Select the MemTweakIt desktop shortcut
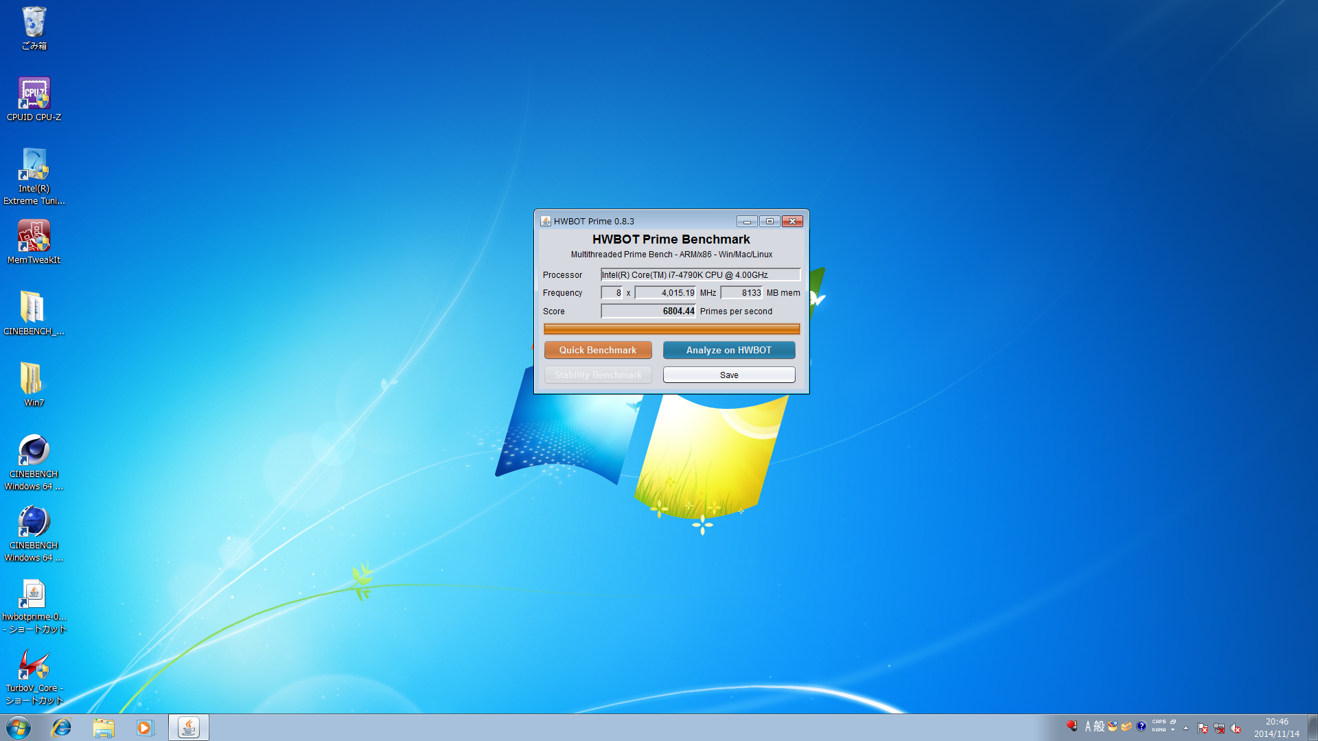Image resolution: width=1318 pixels, height=741 pixels. pos(34,242)
